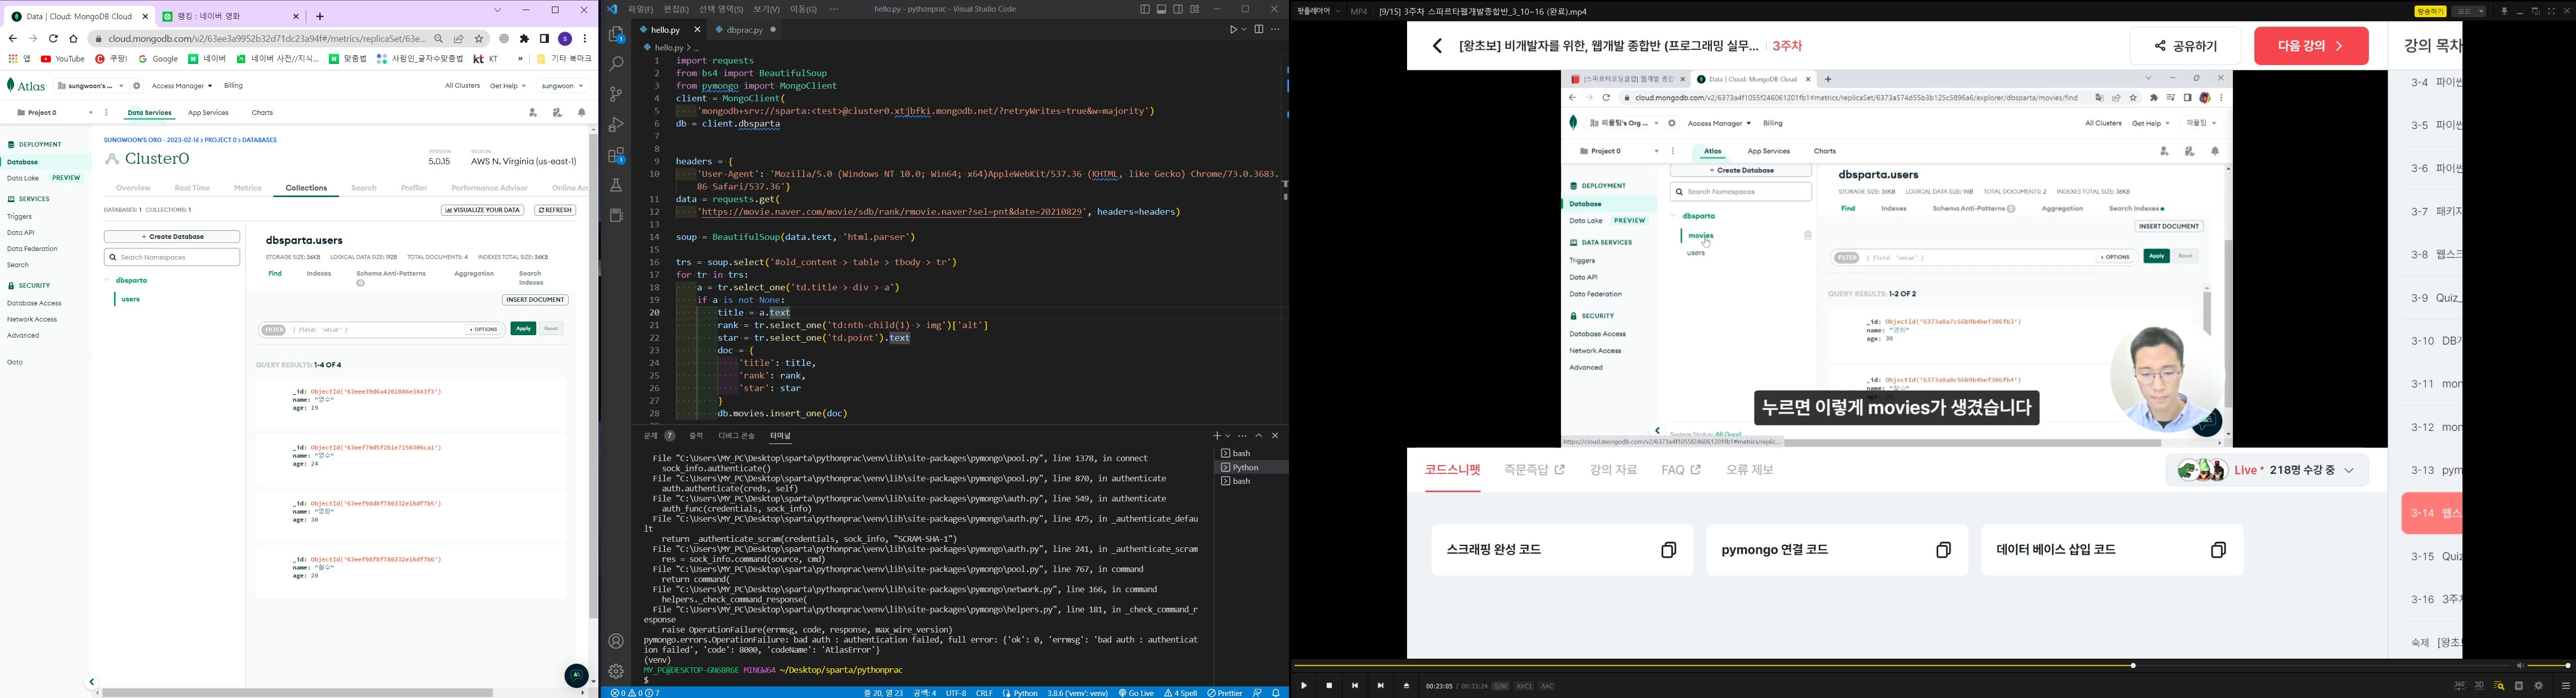
Task: Split the VS Code editor right
Action: point(1259,30)
